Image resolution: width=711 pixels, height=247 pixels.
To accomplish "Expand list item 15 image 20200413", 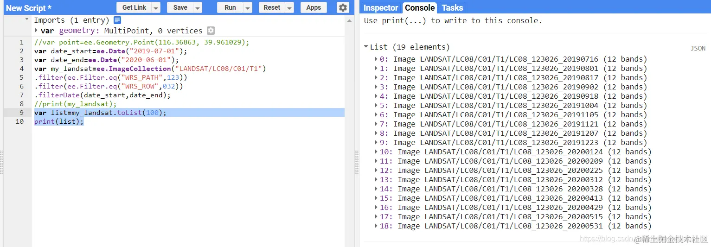I will pyautogui.click(x=376, y=198).
